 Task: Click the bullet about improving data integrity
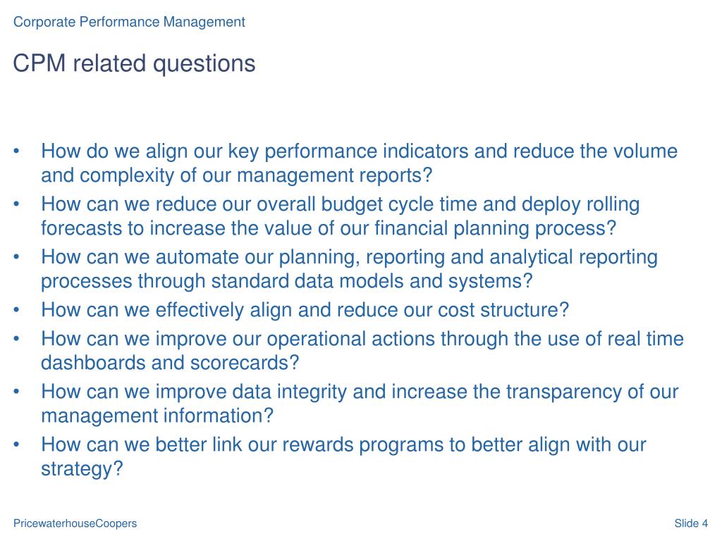[360, 404]
